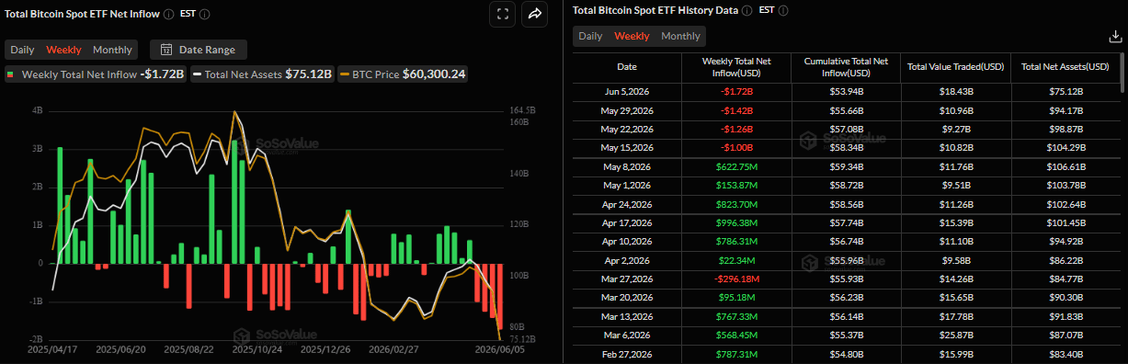1128x364 pixels.
Task: Select the $98.87B net assets cell
Action: click(1065, 130)
